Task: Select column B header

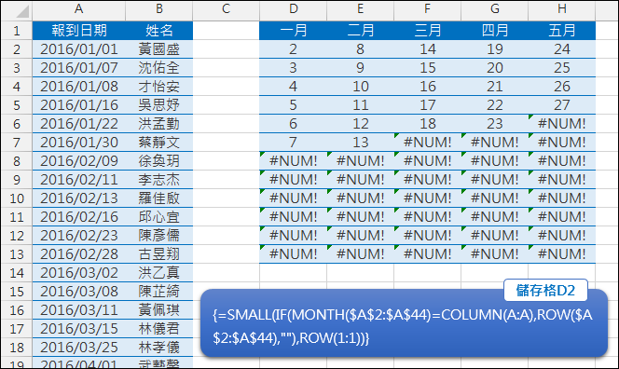Action: point(159,9)
